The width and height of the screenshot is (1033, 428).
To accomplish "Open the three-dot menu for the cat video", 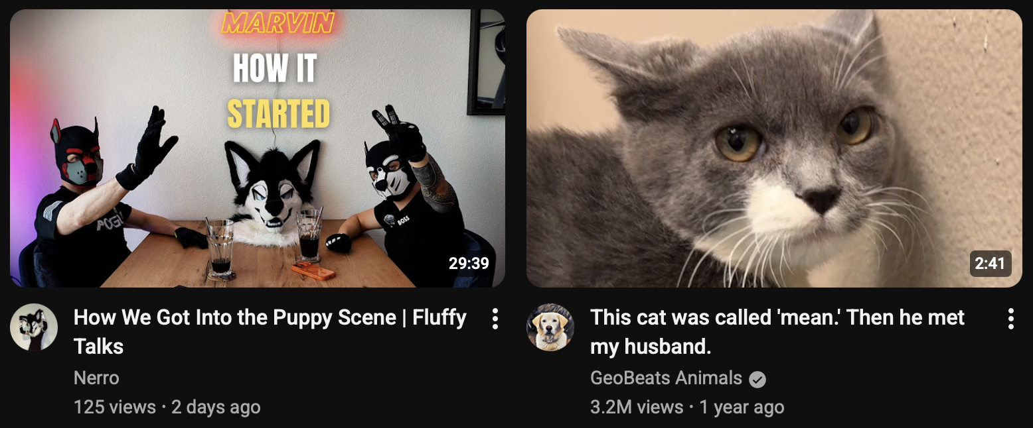I will pyautogui.click(x=1010, y=319).
